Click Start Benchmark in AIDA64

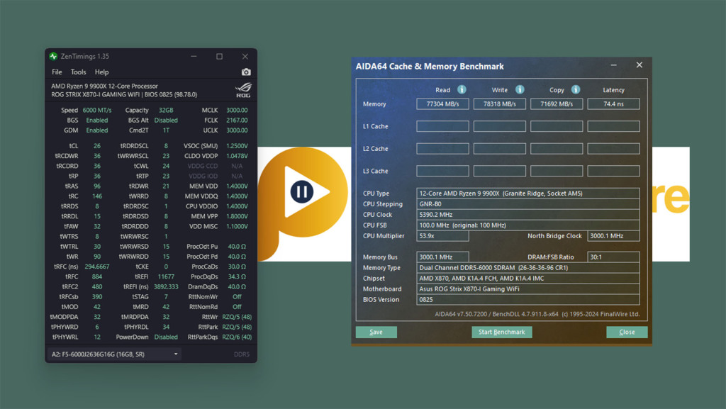(502, 332)
